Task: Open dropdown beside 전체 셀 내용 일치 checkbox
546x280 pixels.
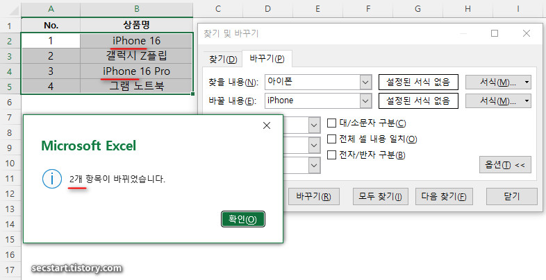Action: tap(314, 146)
